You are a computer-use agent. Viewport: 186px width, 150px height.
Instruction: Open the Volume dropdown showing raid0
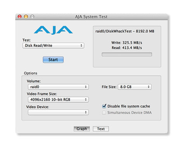click(x=58, y=87)
